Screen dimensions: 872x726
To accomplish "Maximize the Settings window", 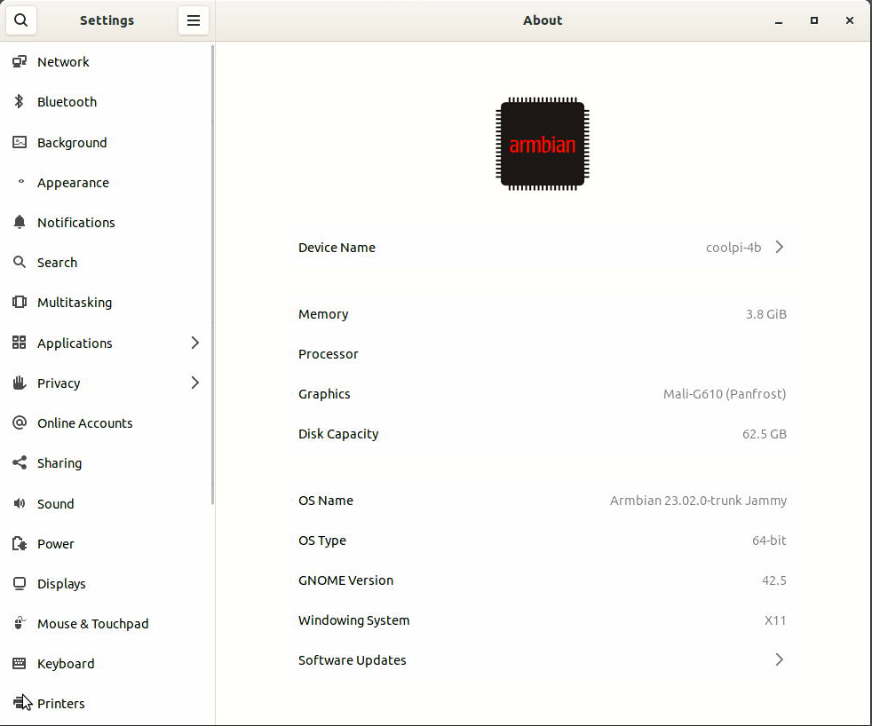I will [x=813, y=20].
